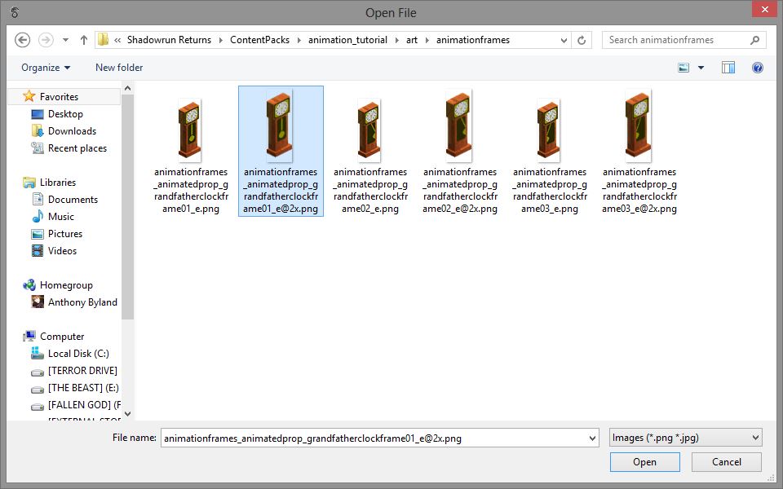Open the [TERROR DRIVE] drive
The width and height of the screenshot is (783, 489).
click(82, 371)
